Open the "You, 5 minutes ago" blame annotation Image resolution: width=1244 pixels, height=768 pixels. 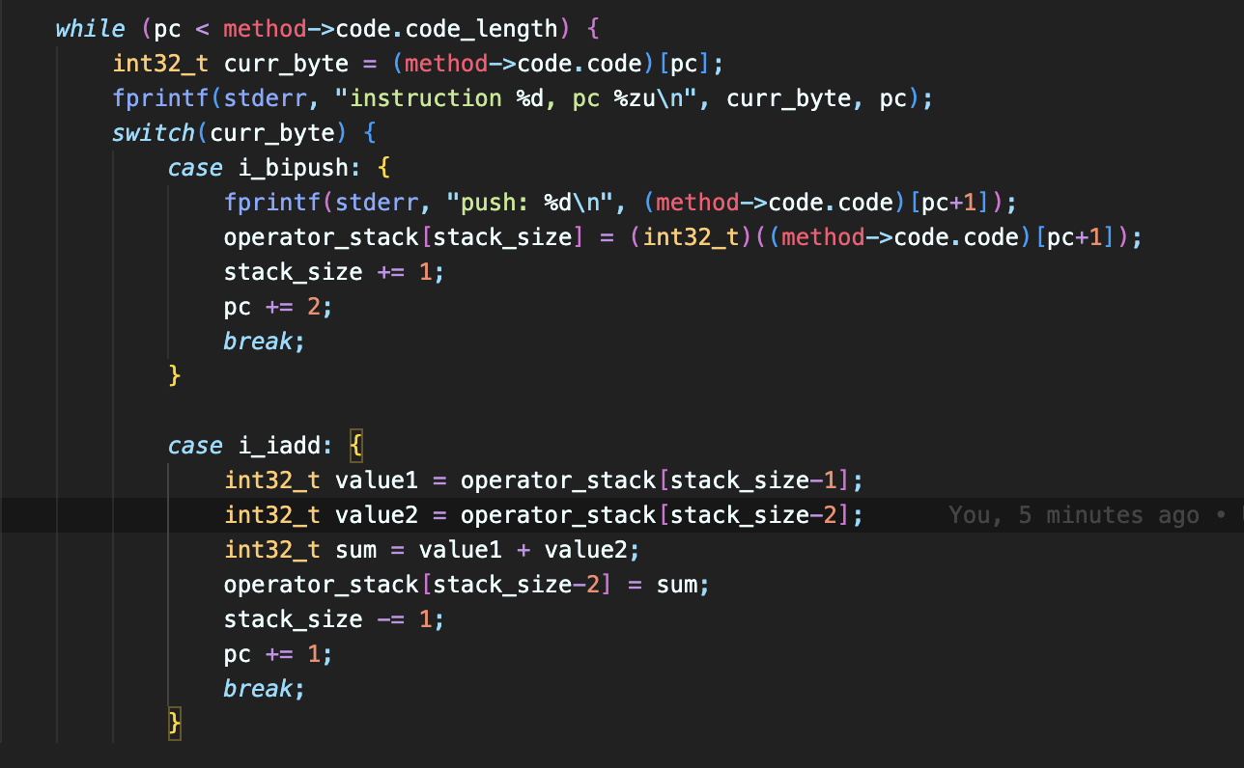coord(1072,515)
